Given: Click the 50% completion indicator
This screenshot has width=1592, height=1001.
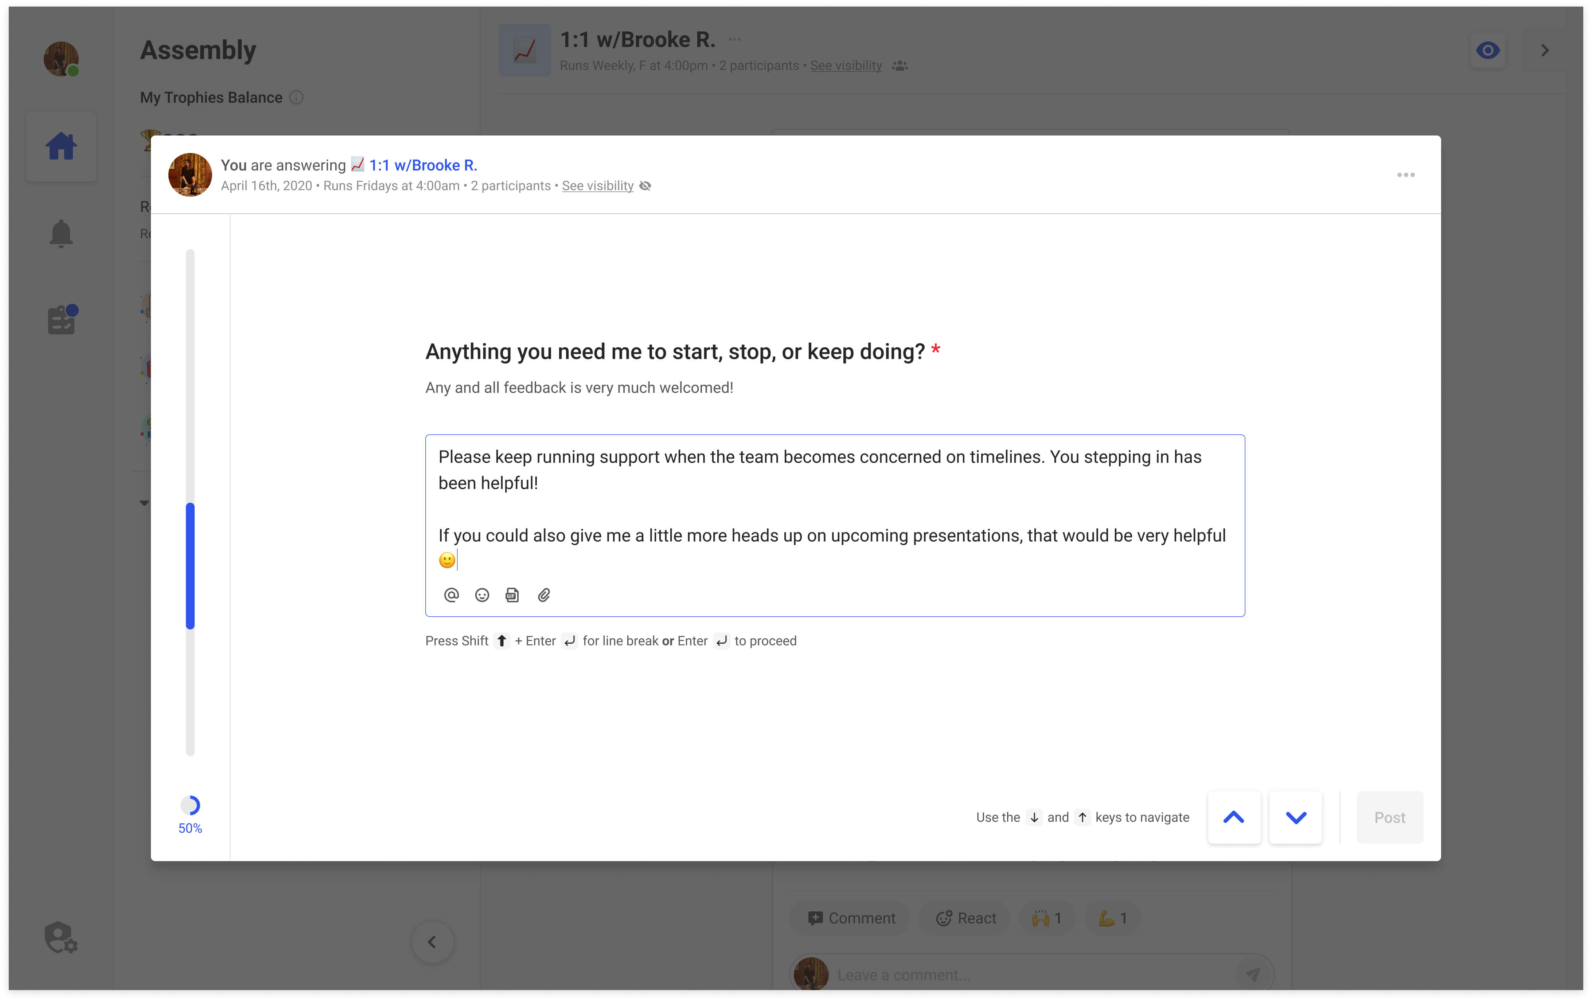Looking at the screenshot, I should [190, 815].
